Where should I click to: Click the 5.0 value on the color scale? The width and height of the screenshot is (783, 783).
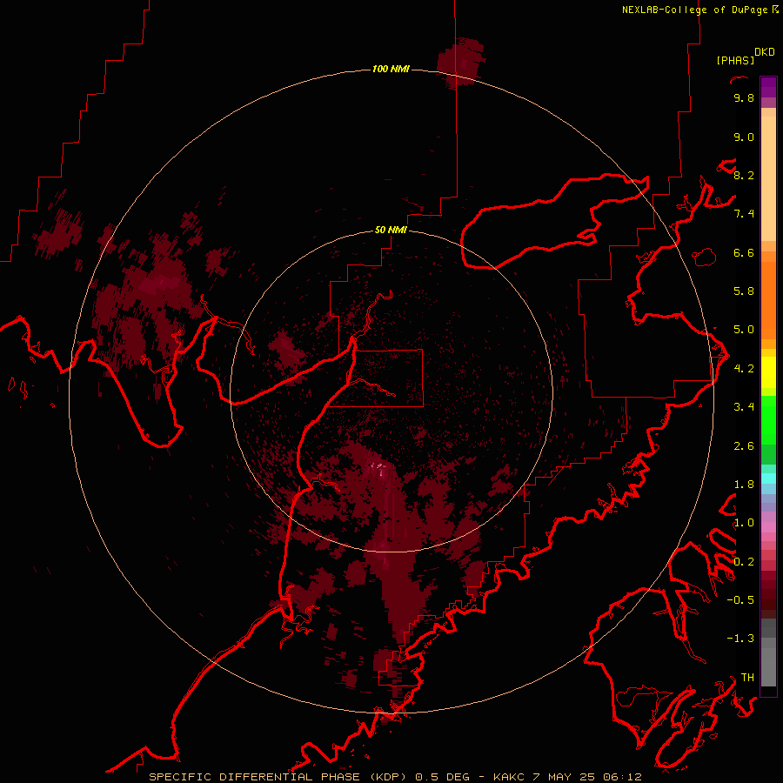click(x=744, y=330)
